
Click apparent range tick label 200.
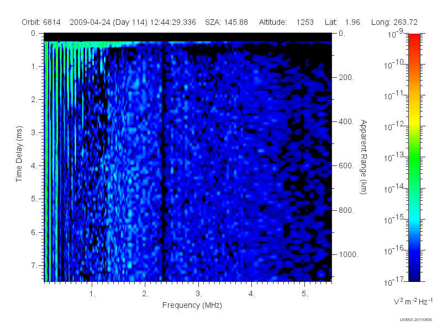(346, 77)
